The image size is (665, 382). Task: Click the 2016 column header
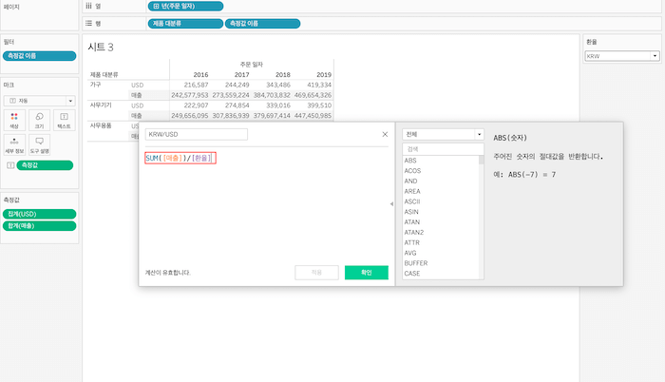[200, 75]
